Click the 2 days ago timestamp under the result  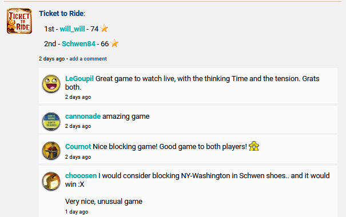pyautogui.click(x=52, y=59)
